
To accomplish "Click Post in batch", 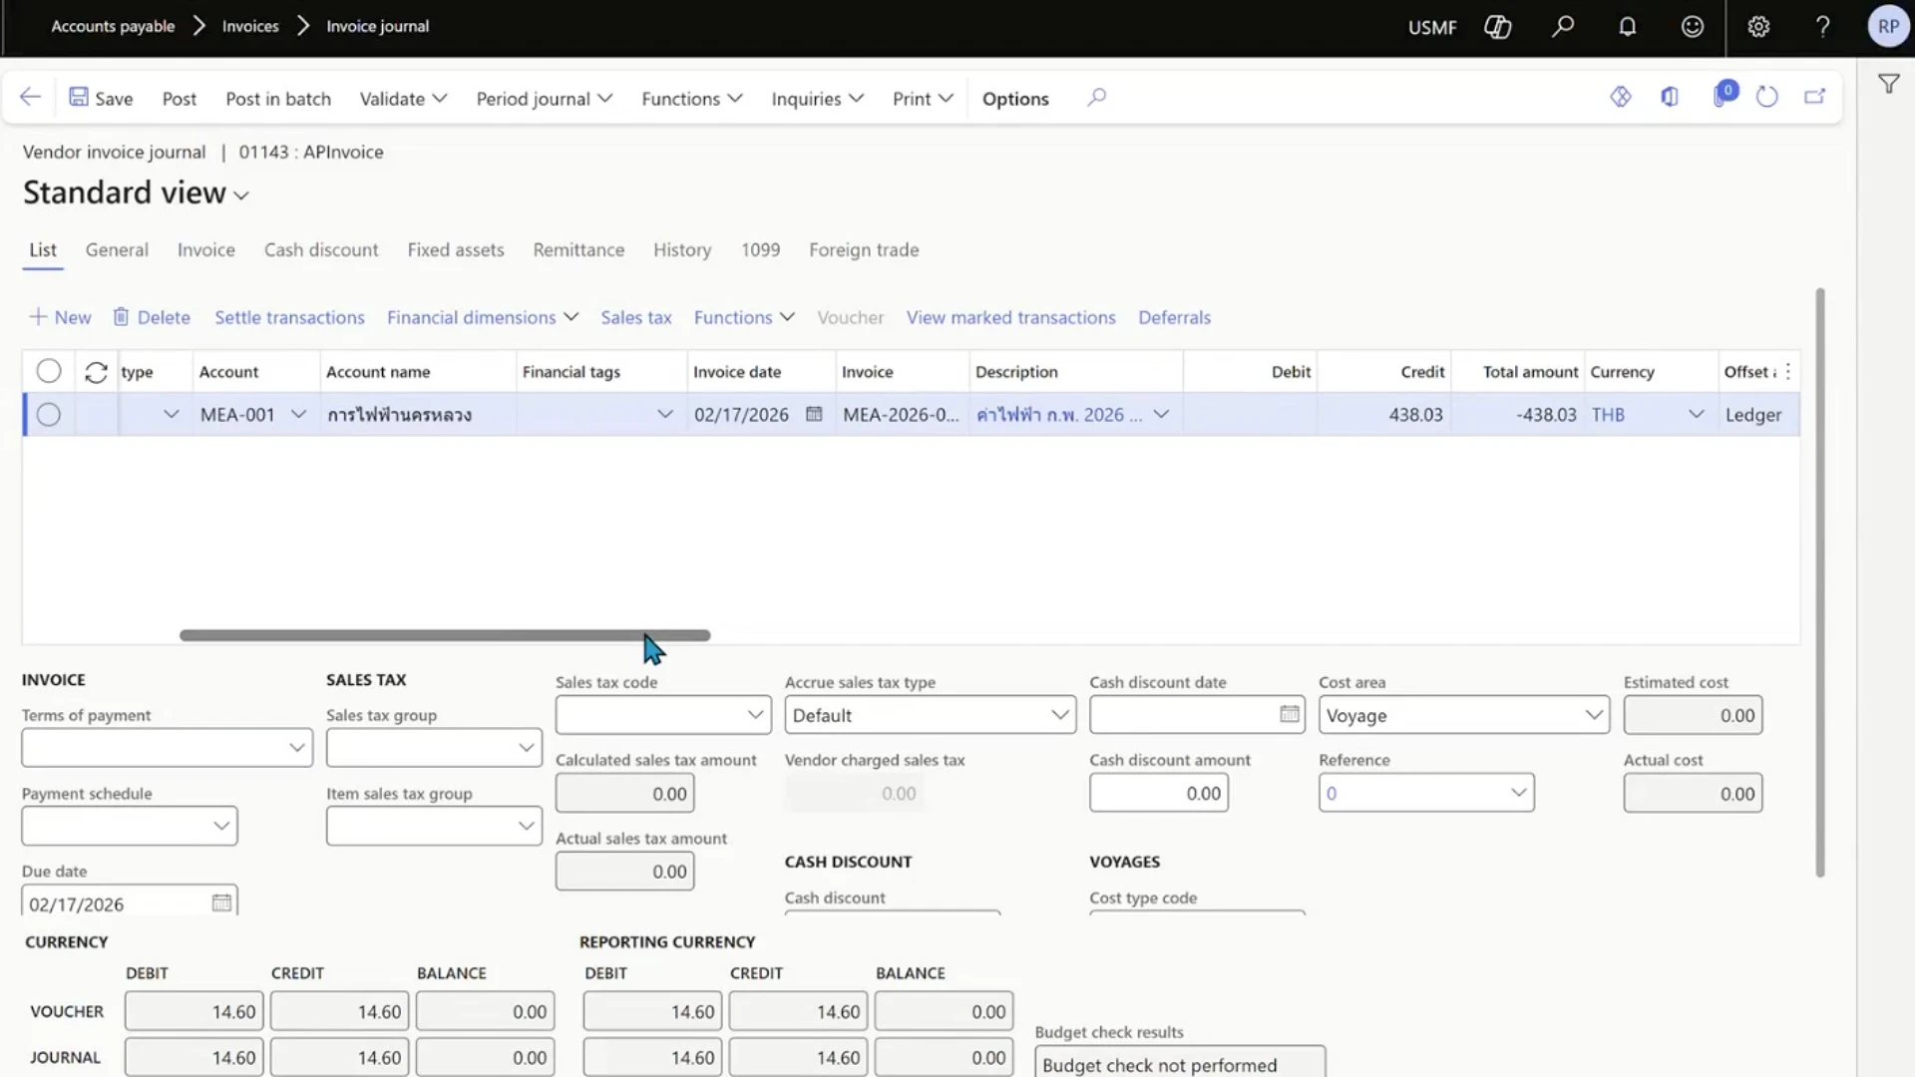I will click(x=278, y=99).
